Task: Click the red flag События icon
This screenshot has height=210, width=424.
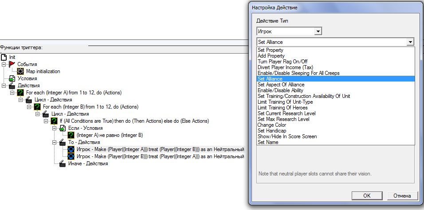Action: 12,64
